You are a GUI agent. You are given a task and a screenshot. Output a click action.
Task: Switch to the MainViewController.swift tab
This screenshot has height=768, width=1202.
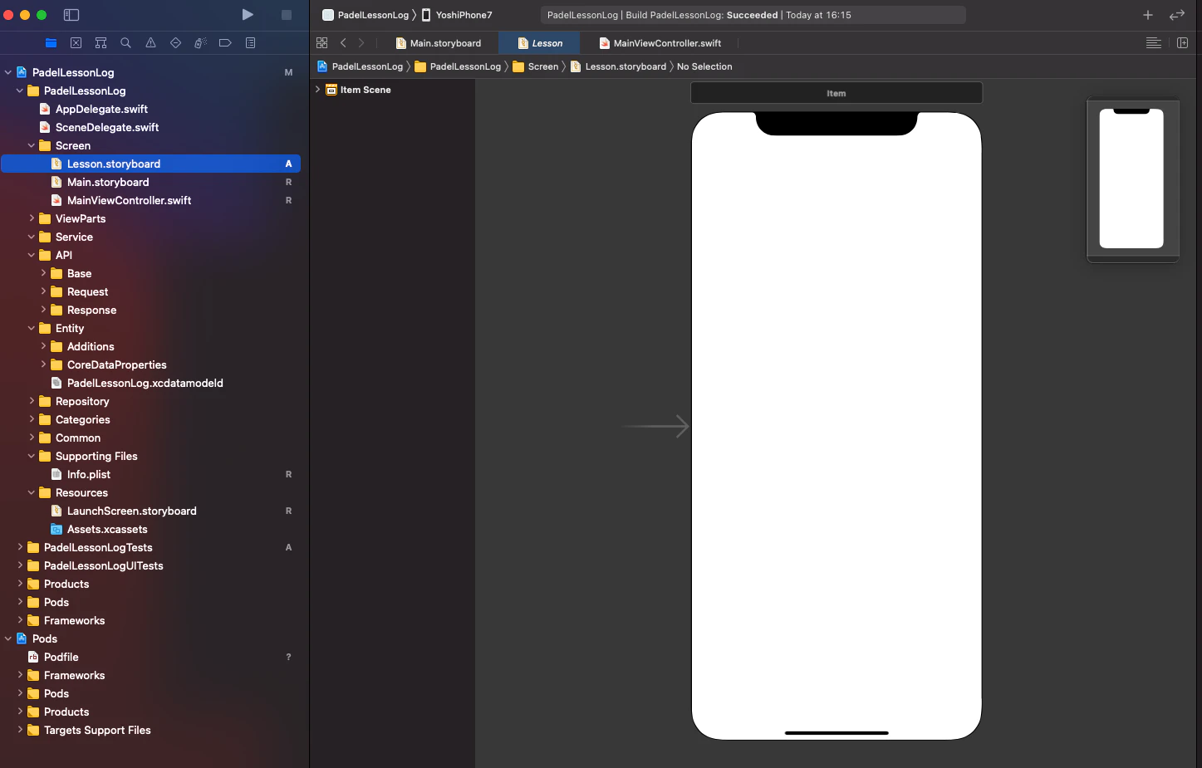click(660, 43)
